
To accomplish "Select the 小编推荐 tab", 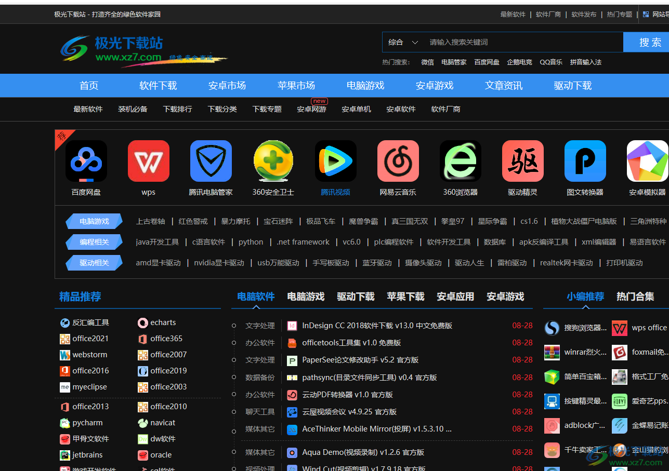I will click(x=585, y=297).
